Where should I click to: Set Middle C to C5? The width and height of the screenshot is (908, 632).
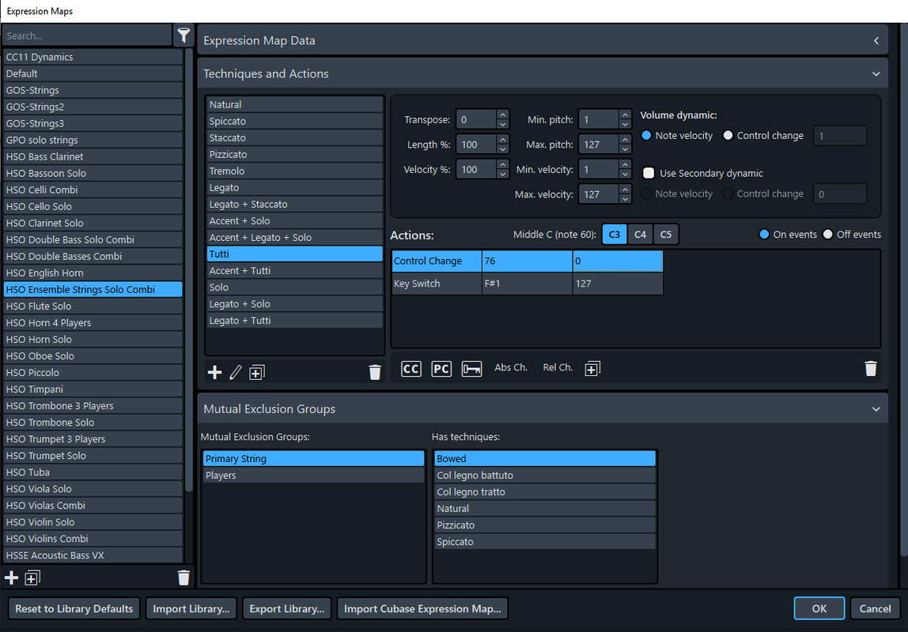(666, 235)
